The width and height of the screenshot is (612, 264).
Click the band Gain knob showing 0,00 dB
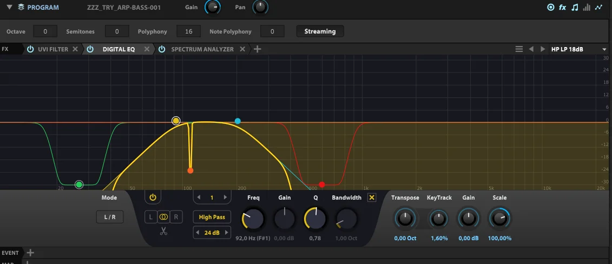(x=285, y=219)
